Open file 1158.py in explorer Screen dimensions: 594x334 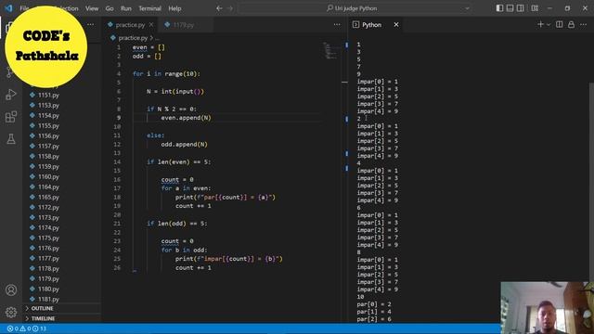(48, 157)
